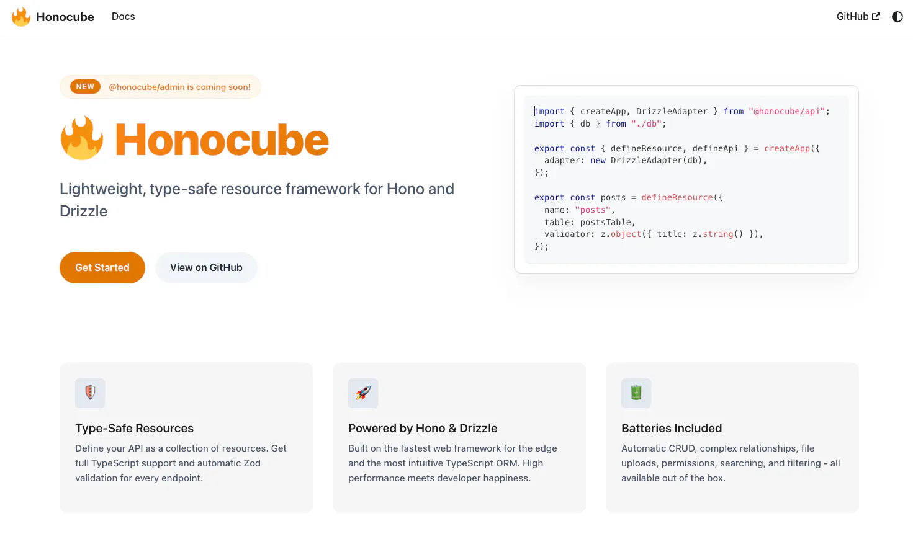
Task: Click the "adapter: new DrizzleAdapter(db)" code line
Action: (626, 161)
